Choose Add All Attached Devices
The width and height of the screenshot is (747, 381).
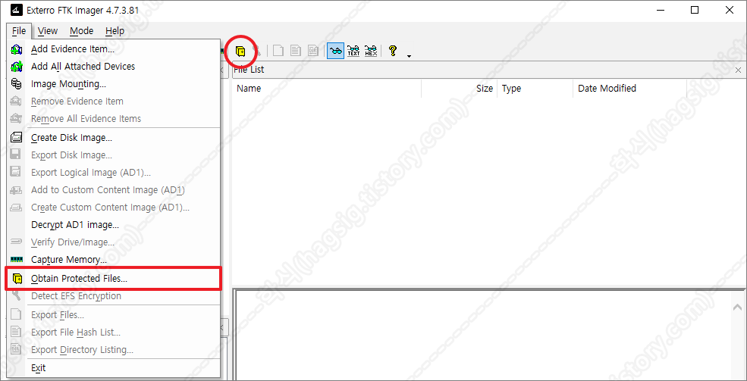(114, 66)
